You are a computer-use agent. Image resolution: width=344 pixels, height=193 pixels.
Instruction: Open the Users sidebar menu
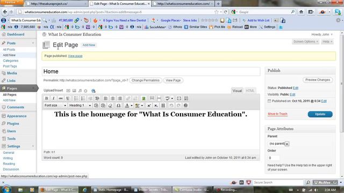pos(11,131)
